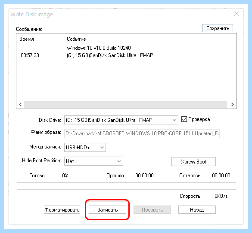Screen dimensions: 252x233
Task: Click the Прошло 00:00:00 elapsed time value
Action: click(x=144, y=176)
